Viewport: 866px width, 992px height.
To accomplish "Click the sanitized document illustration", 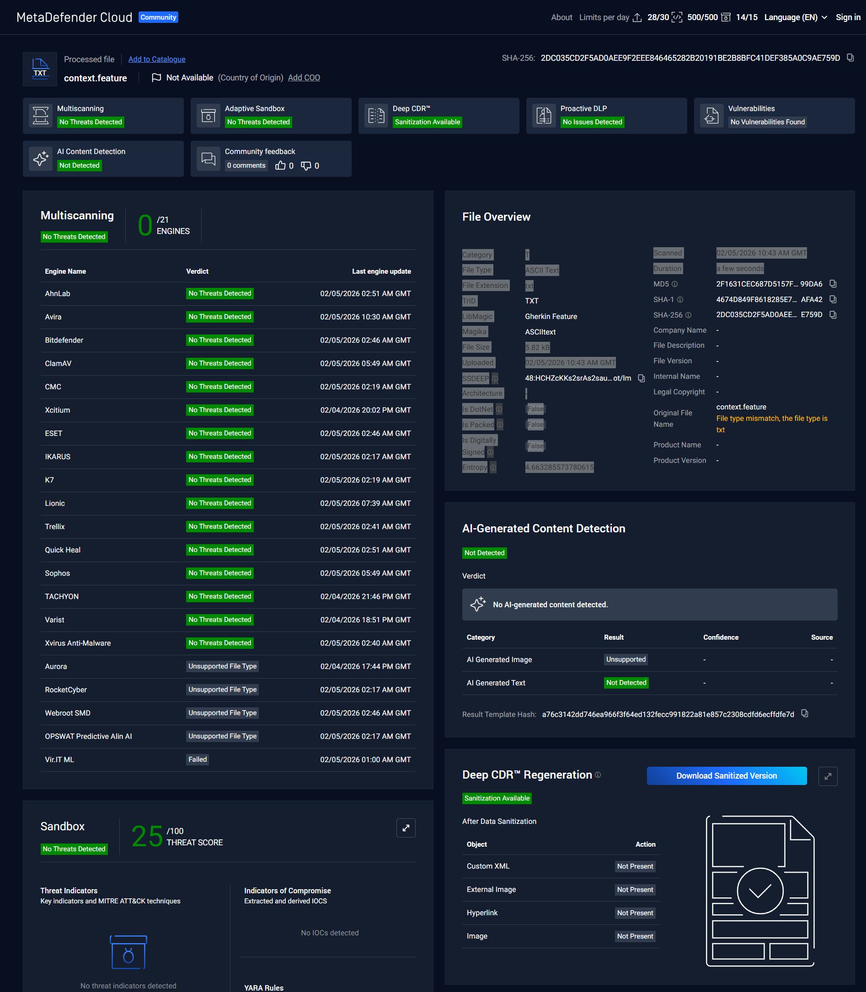I will 759,891.
